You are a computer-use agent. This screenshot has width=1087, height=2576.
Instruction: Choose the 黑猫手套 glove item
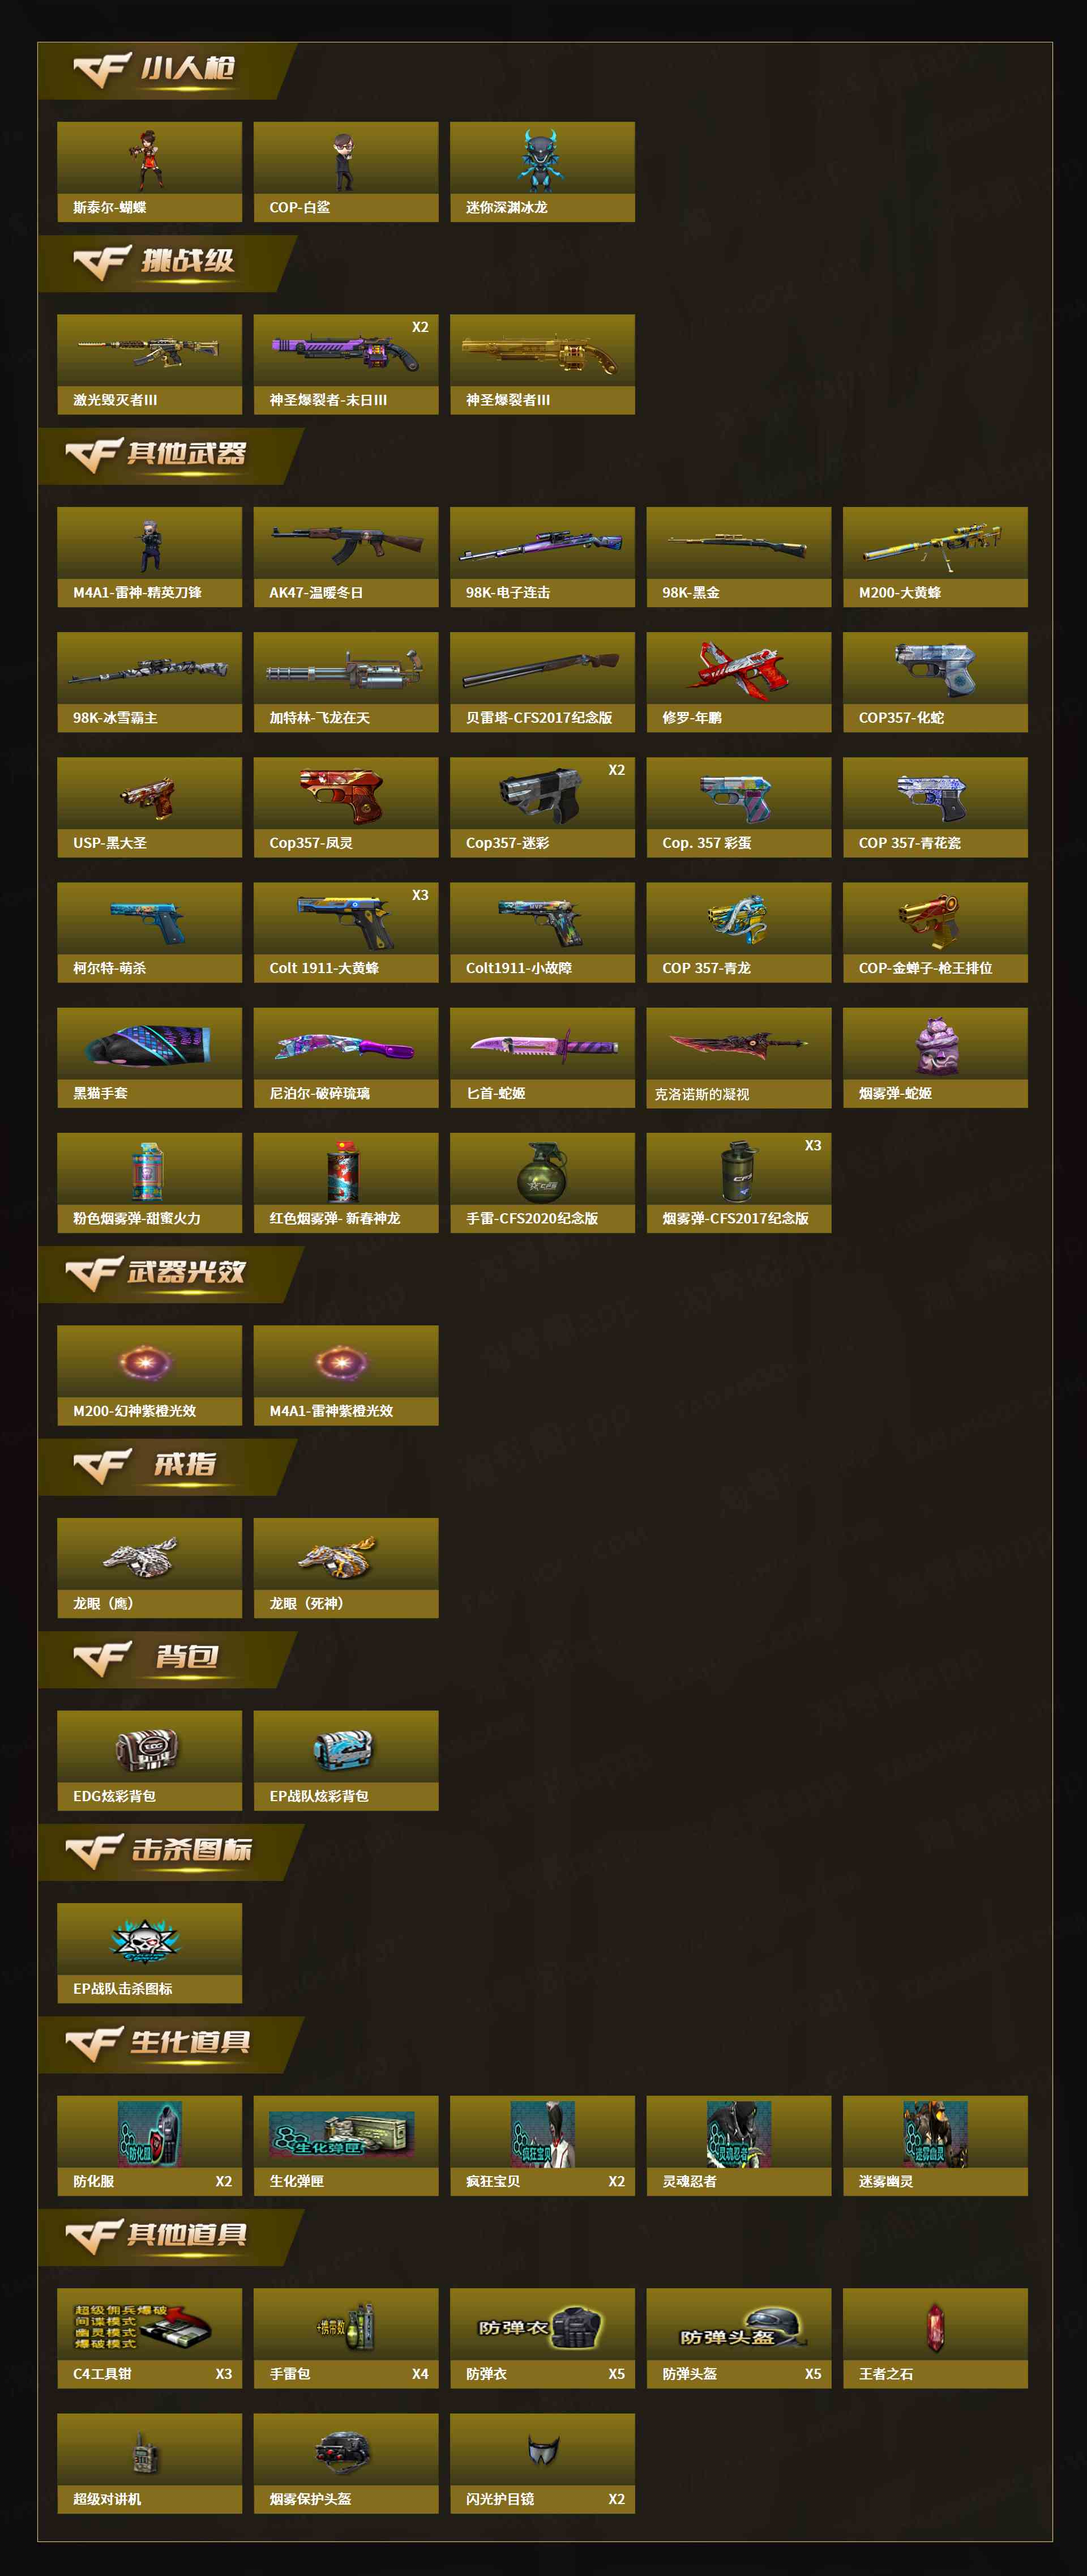pyautogui.click(x=149, y=1057)
